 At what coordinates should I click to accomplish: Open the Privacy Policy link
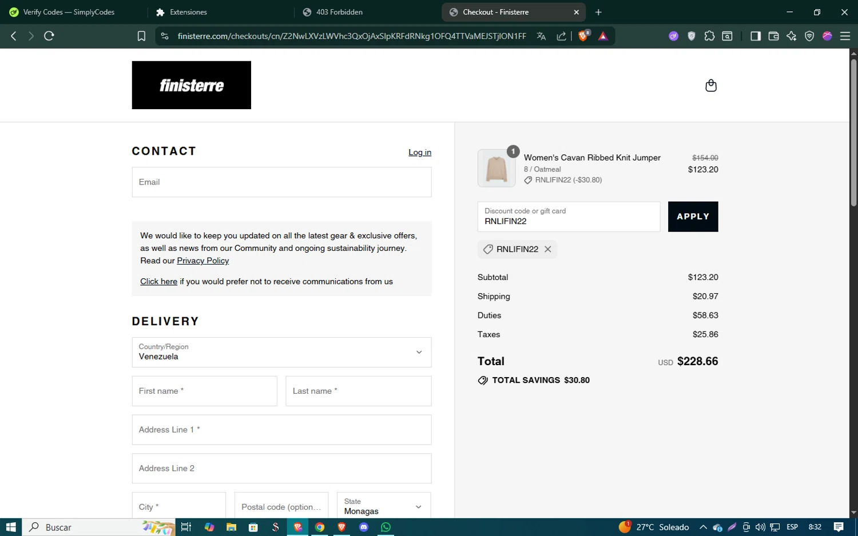pos(203,261)
